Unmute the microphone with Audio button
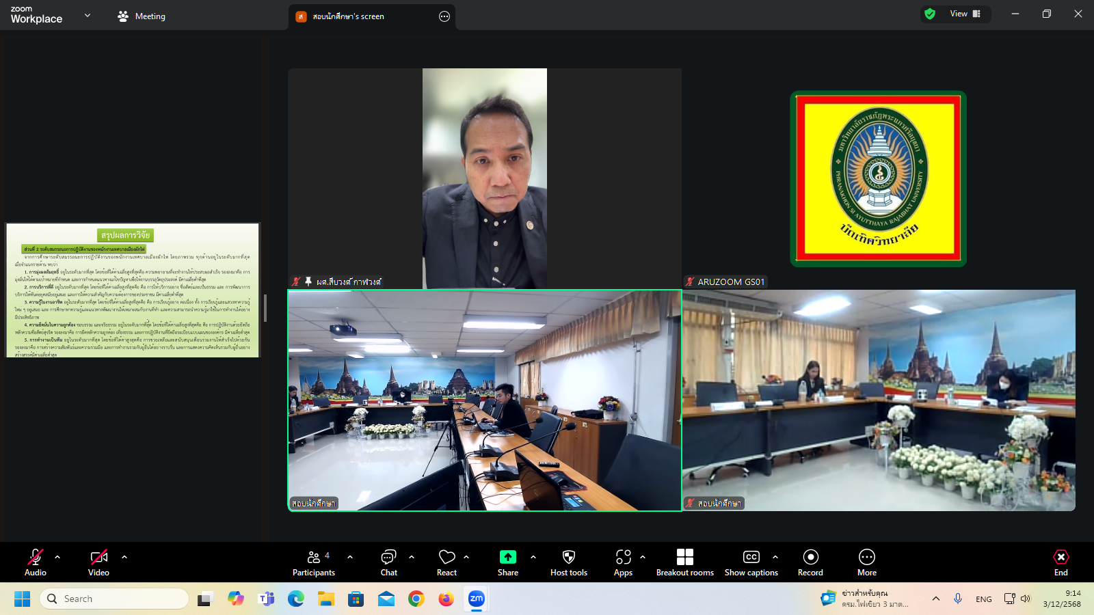1094x615 pixels. [x=36, y=562]
